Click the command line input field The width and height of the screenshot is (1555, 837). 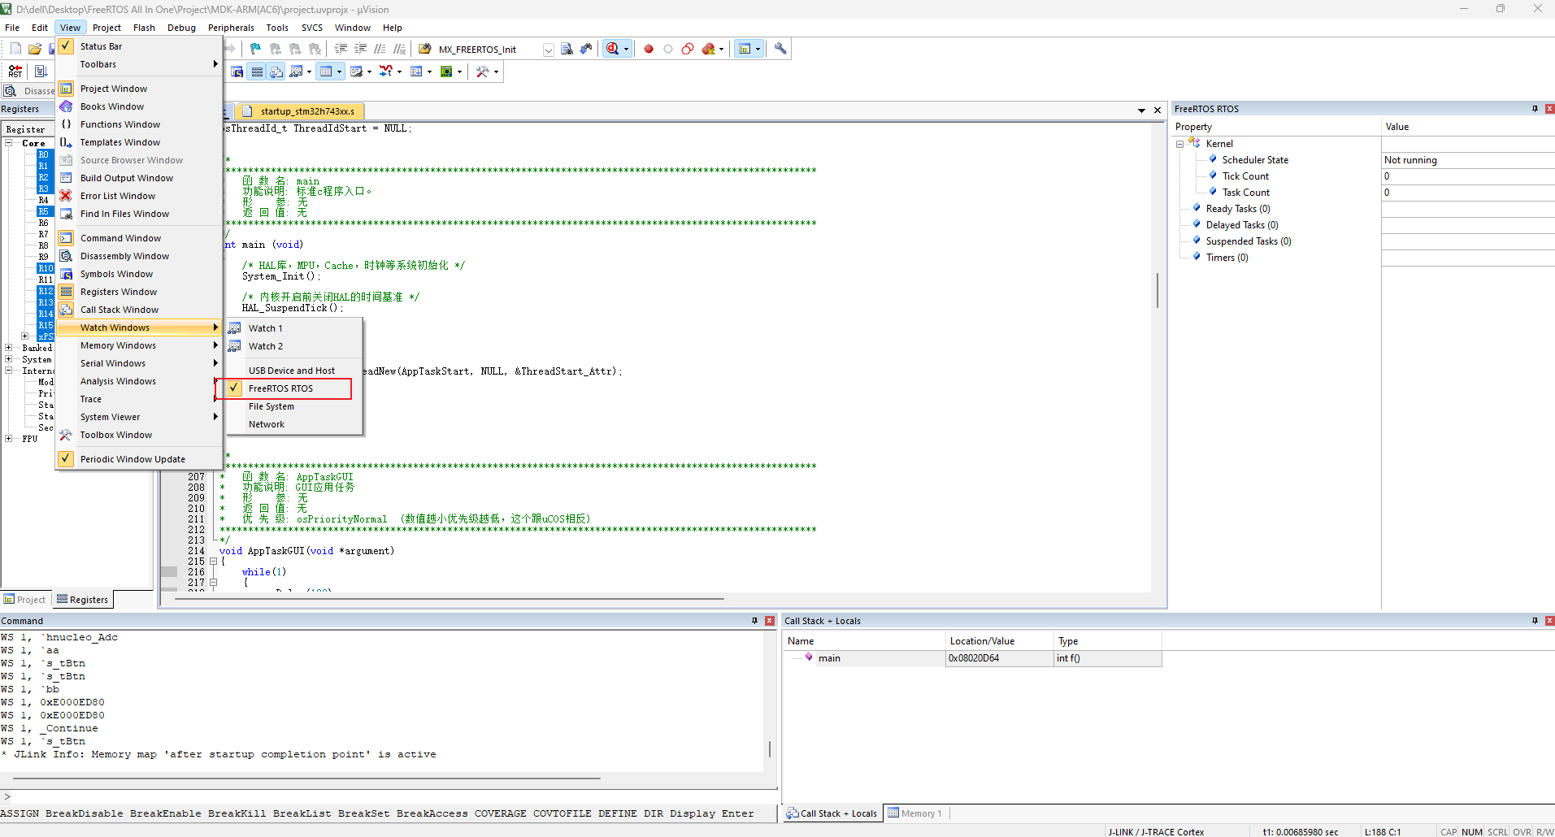coord(394,797)
